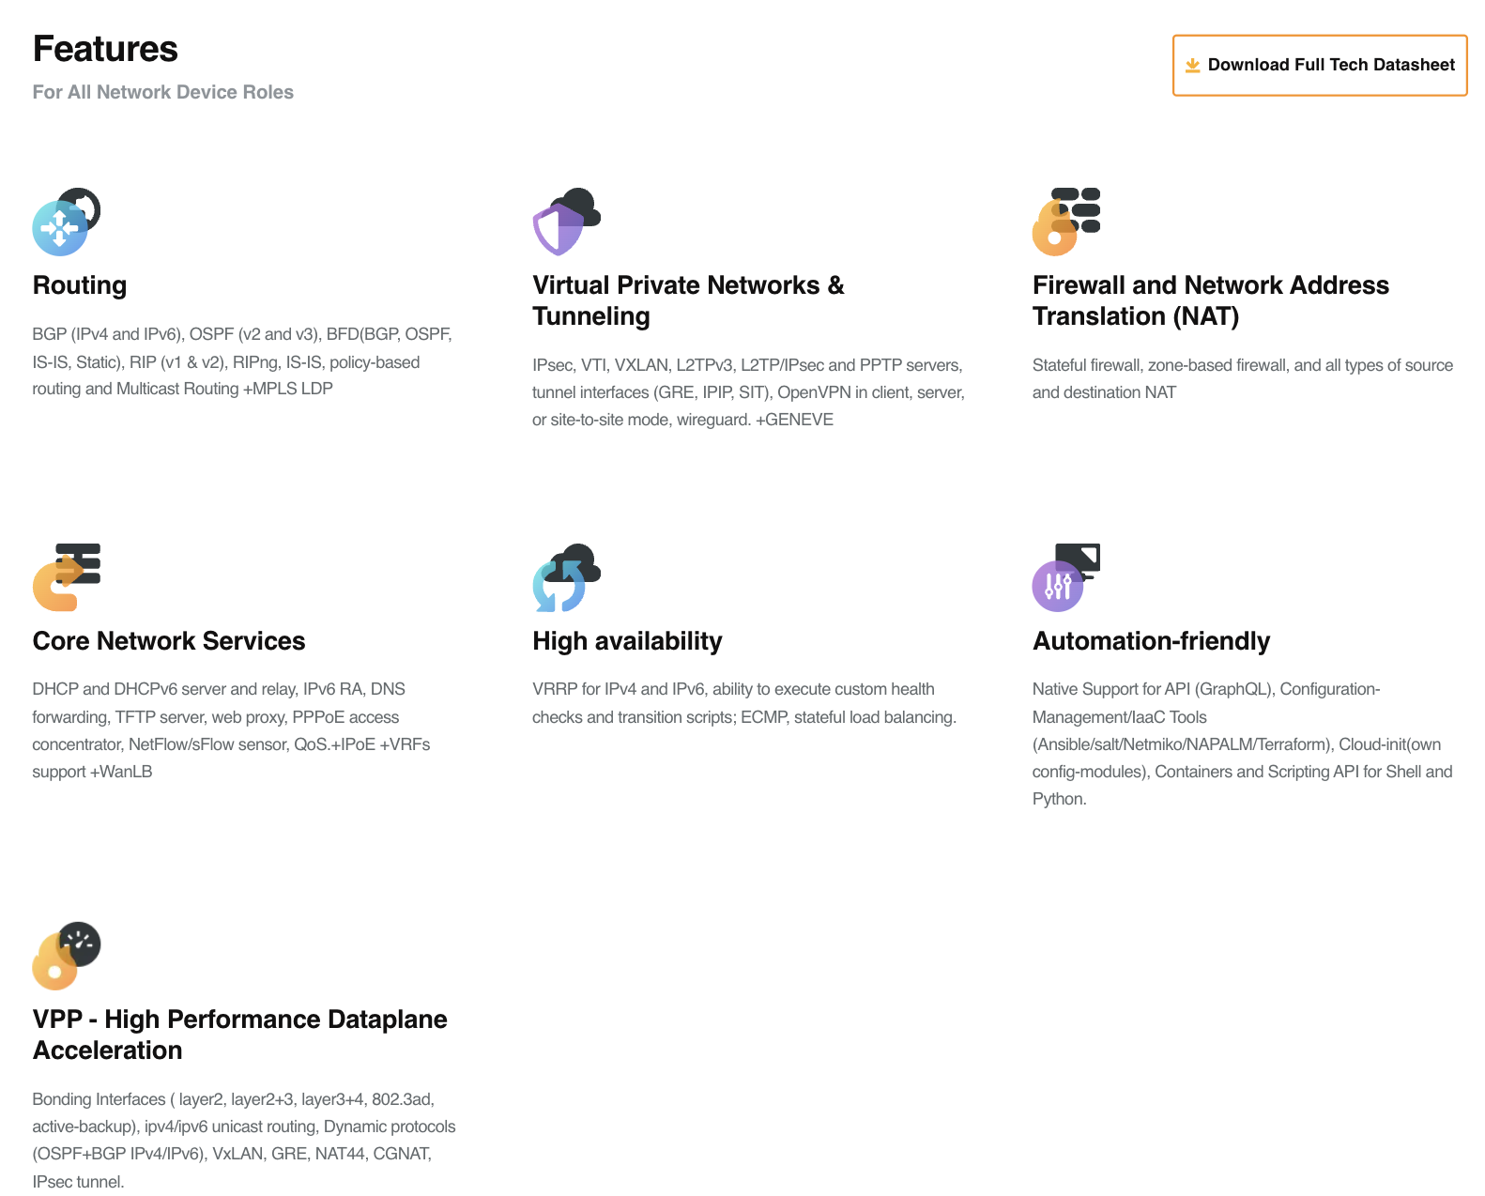The image size is (1485, 1196).
Task: Click the High availability sync icon
Action: 566,577
